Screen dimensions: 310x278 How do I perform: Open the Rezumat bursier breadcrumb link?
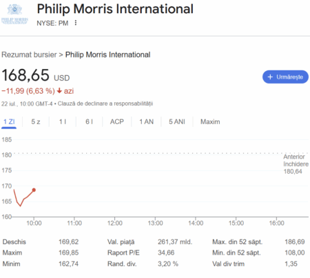[x=29, y=54]
